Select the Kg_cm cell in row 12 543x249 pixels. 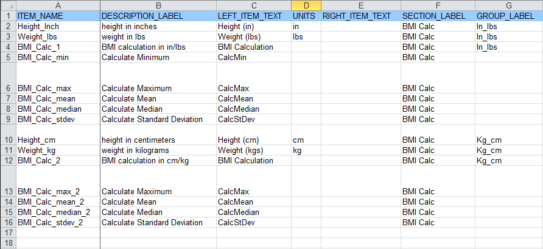click(509, 160)
